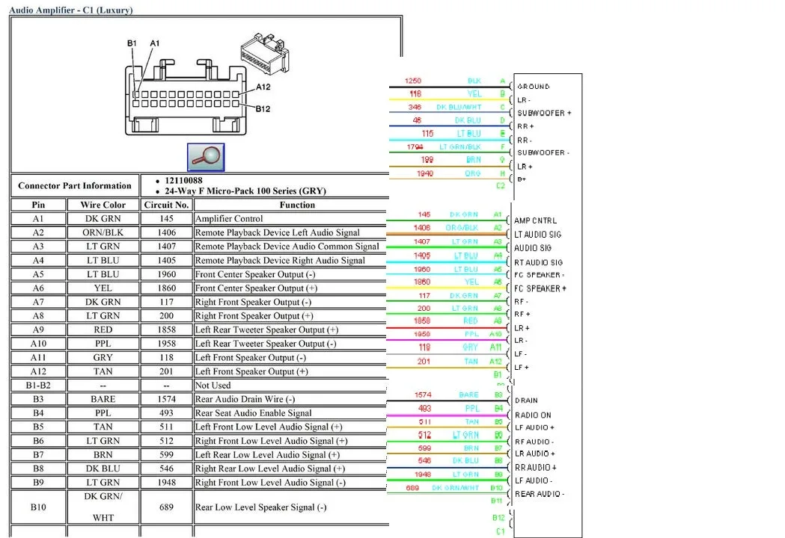This screenshot has width=785, height=538.
Task: Select the RR AUDIO + diagram label
Action: pos(536,468)
